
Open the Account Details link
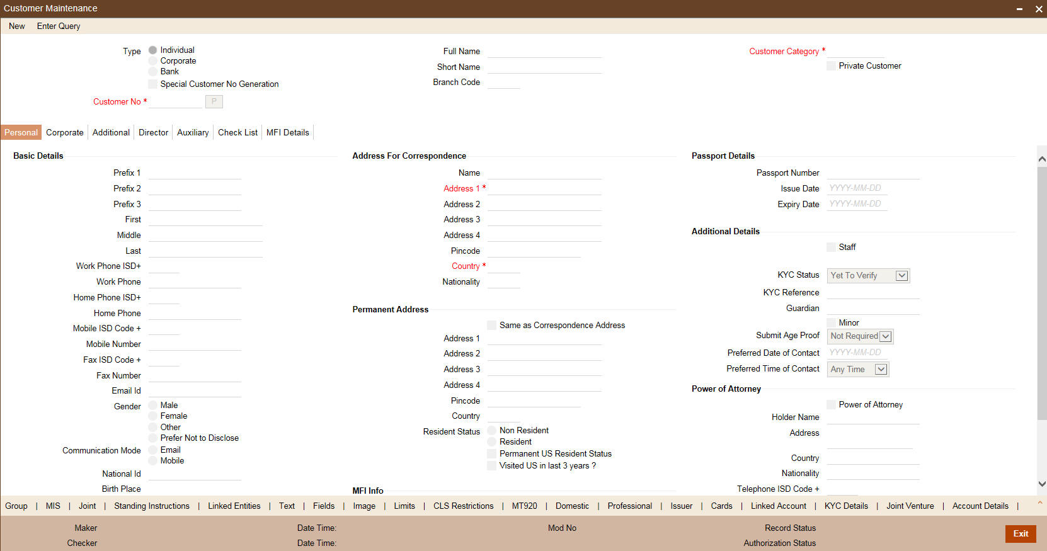pos(980,506)
